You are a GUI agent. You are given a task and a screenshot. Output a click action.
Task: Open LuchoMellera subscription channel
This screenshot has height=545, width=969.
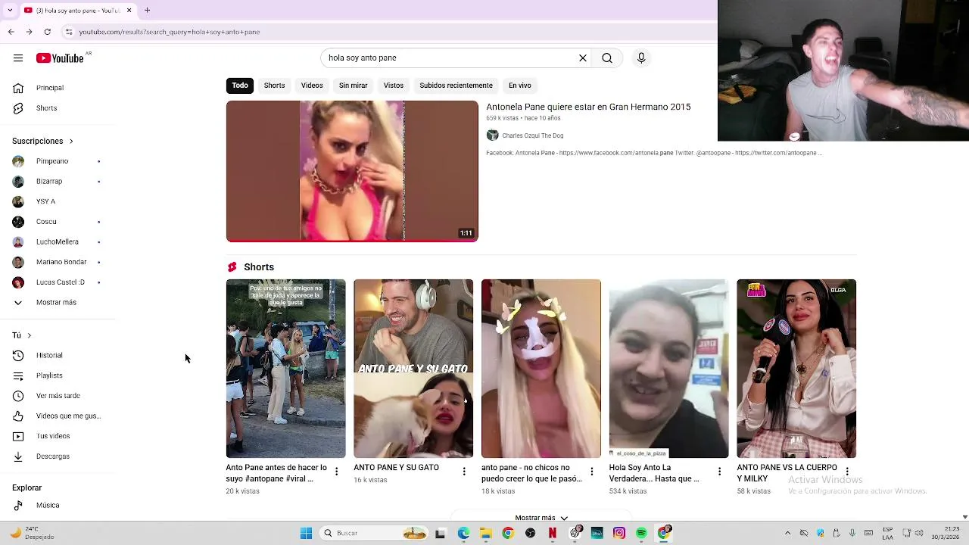[58, 242]
